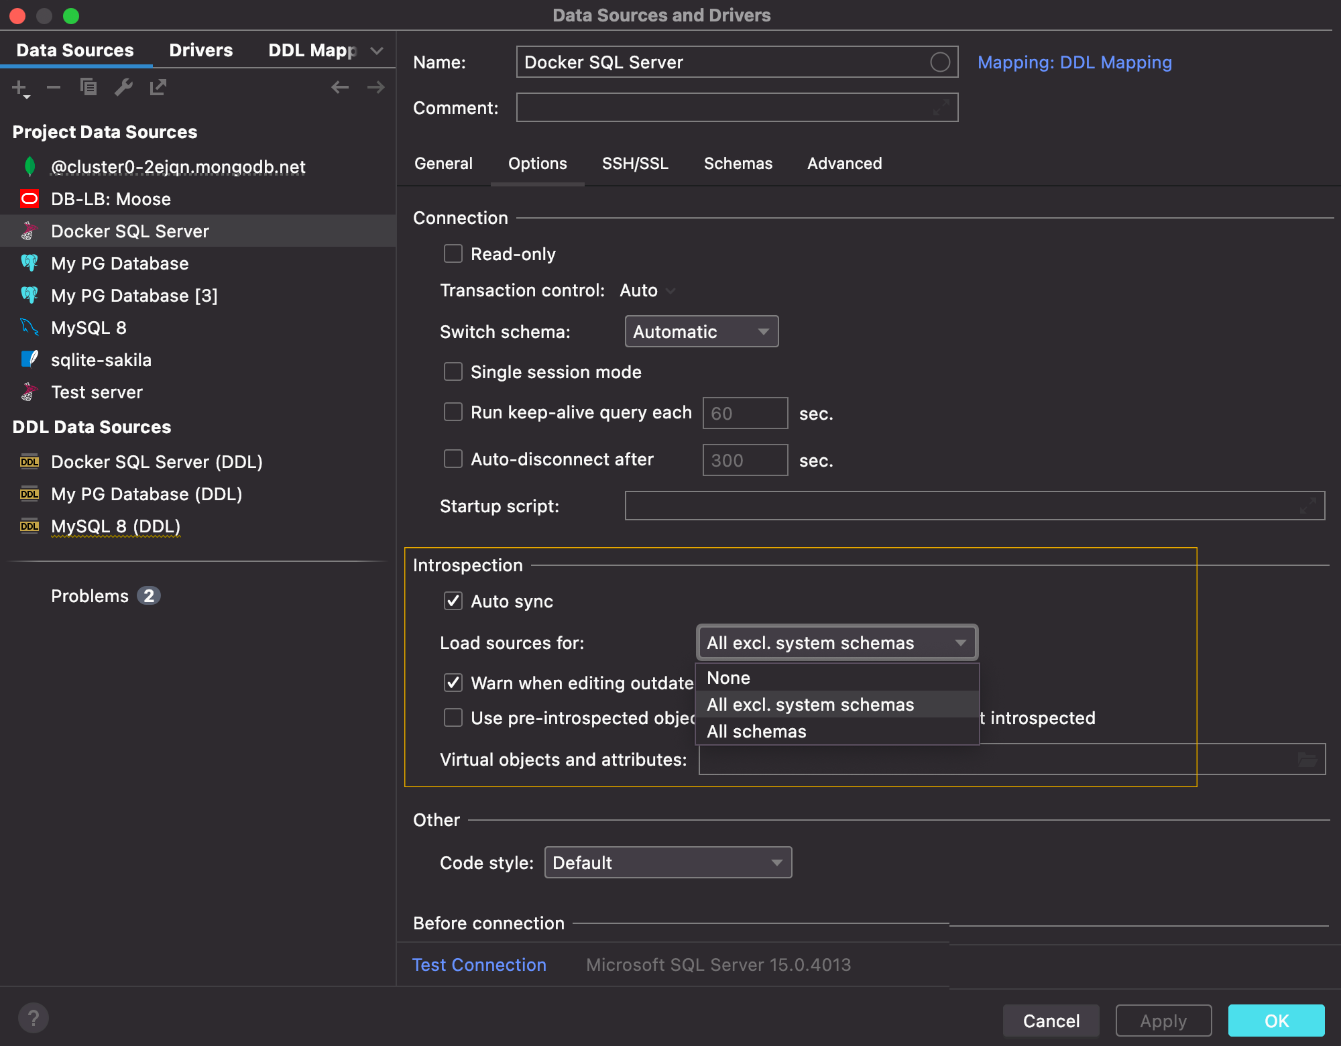
Task: Click the Test Connection link
Action: click(479, 965)
